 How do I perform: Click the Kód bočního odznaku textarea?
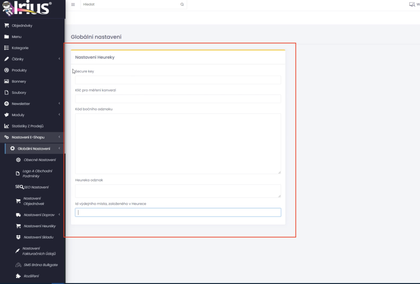pyautogui.click(x=178, y=144)
